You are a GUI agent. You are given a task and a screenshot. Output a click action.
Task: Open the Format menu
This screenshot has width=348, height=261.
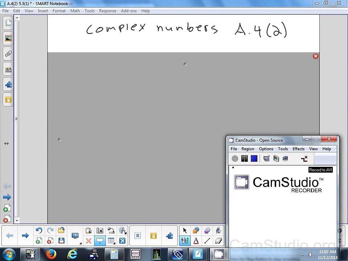click(59, 11)
